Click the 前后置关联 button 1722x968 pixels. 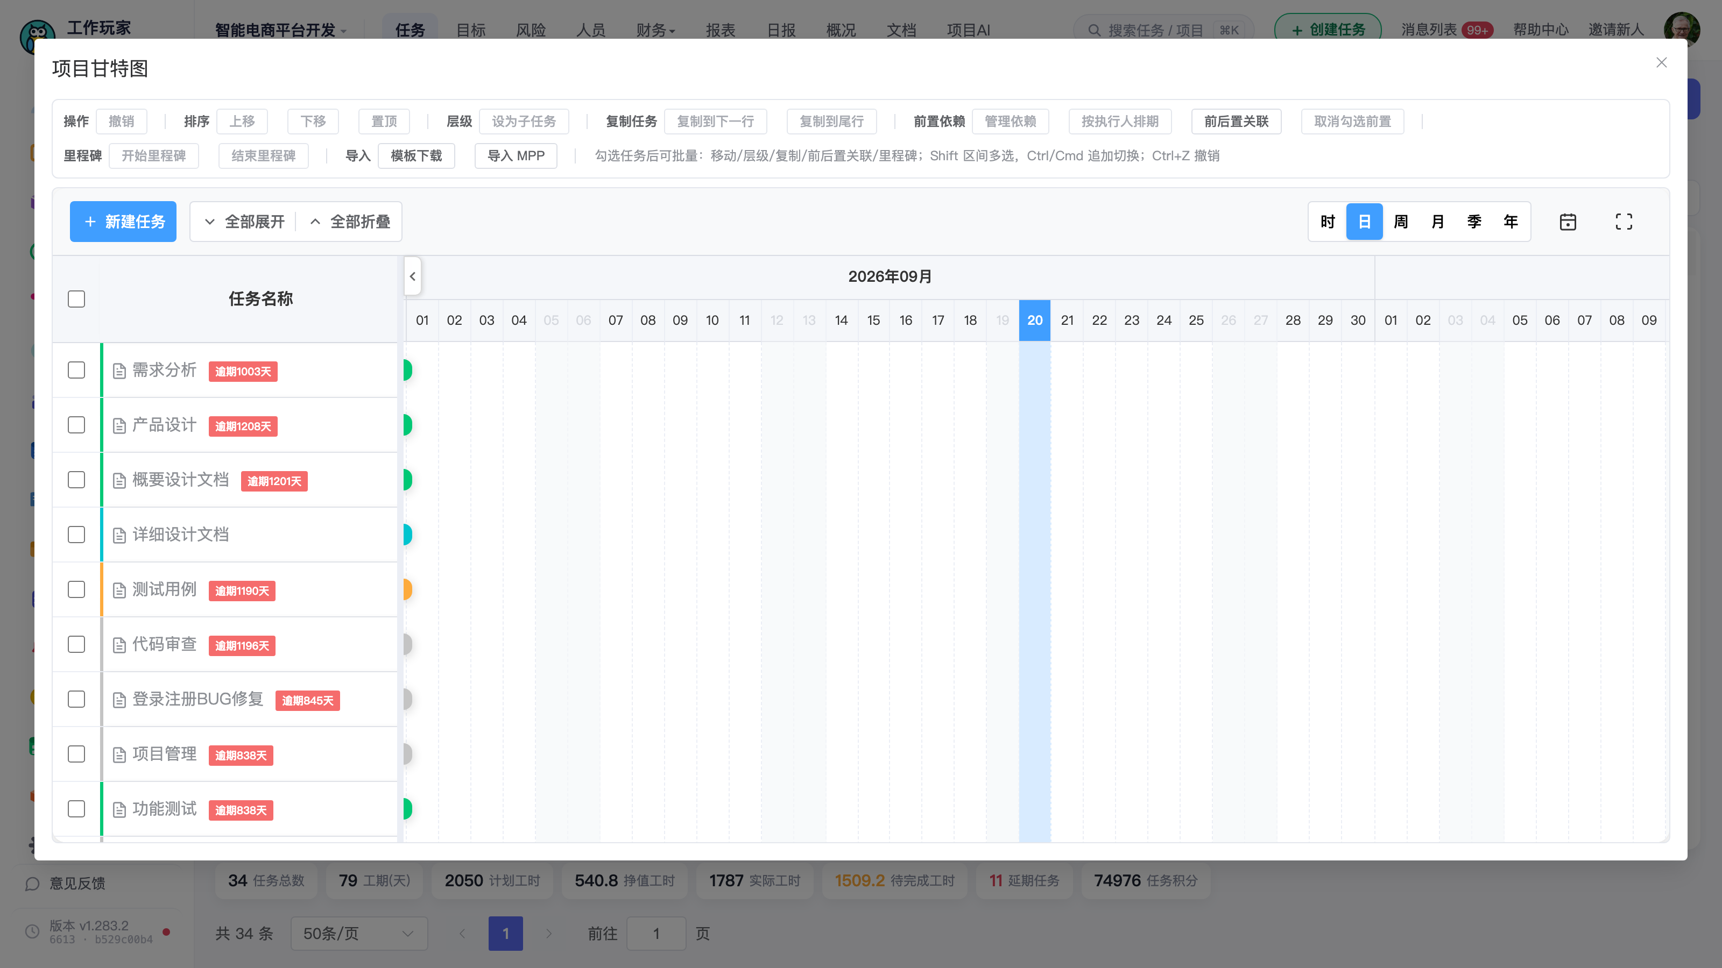pyautogui.click(x=1236, y=122)
